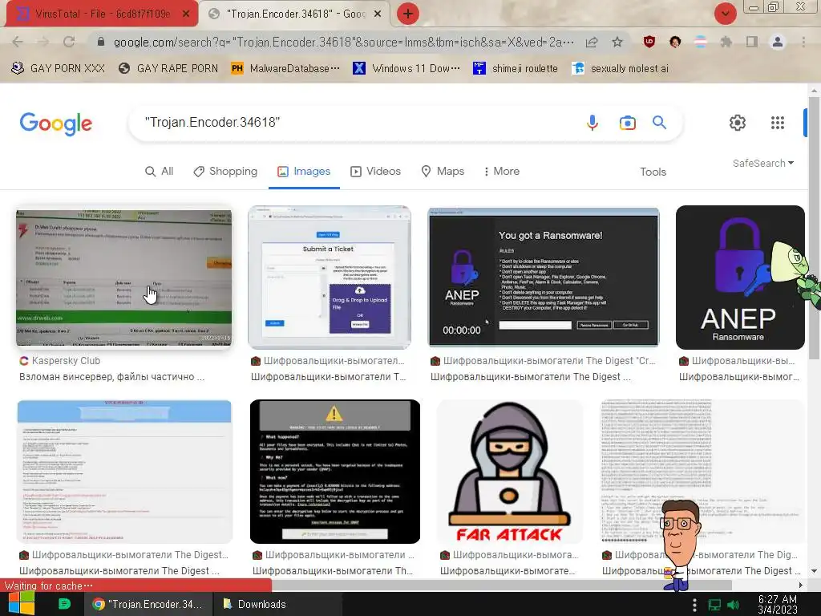The width and height of the screenshot is (821, 616).
Task: Select the Maps results tab
Action: pos(443,172)
